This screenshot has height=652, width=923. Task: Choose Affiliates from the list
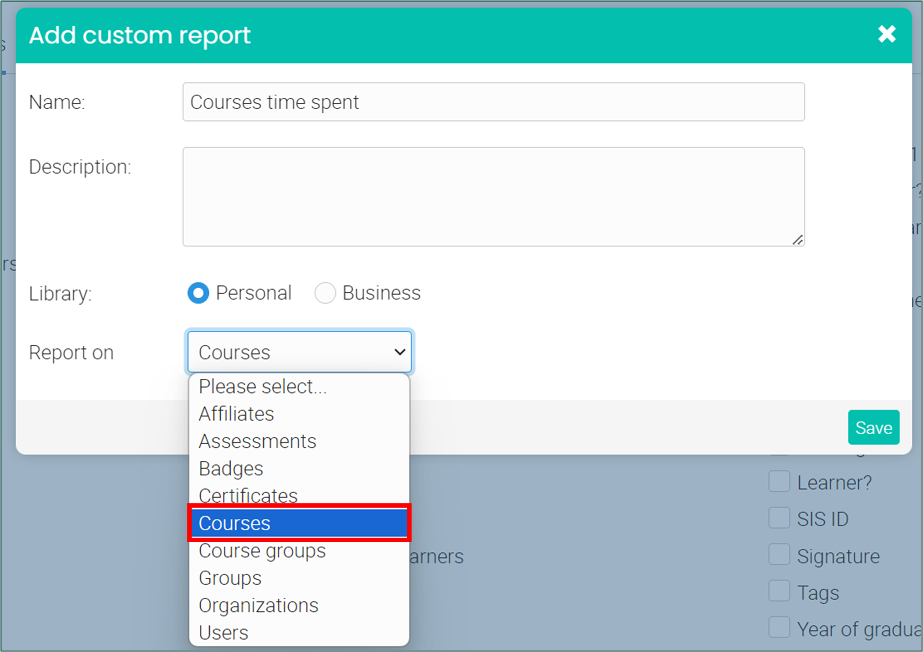(x=236, y=414)
